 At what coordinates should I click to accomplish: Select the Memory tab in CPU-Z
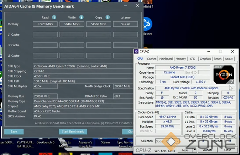[181, 59]
